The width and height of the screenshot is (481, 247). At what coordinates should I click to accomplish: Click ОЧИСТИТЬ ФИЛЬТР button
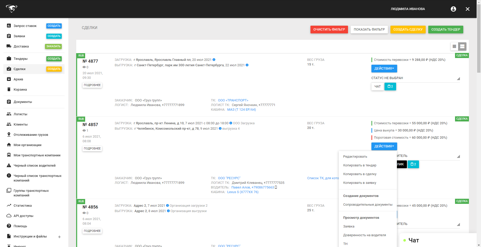tap(329, 30)
